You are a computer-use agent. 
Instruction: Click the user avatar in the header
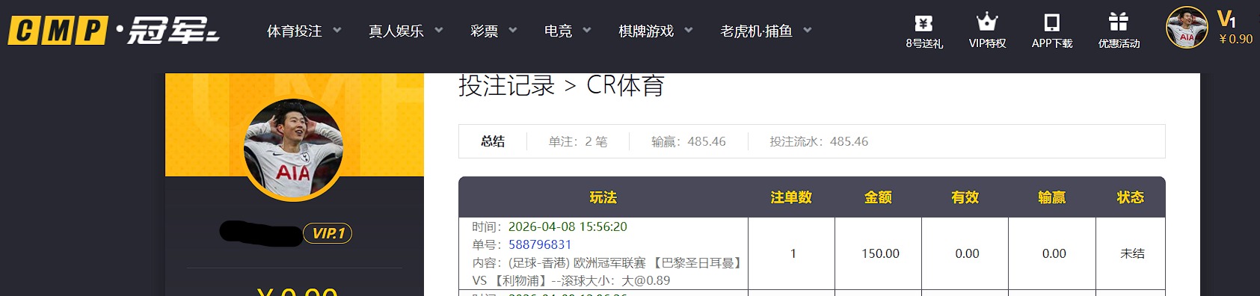1187,28
